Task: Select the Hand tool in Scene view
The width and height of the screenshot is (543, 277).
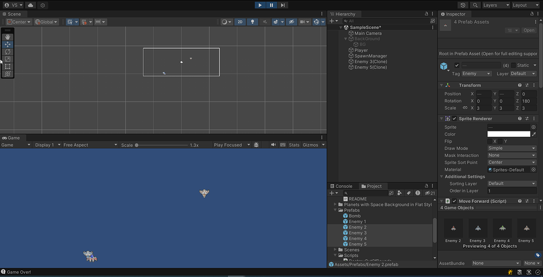Action: [7, 37]
